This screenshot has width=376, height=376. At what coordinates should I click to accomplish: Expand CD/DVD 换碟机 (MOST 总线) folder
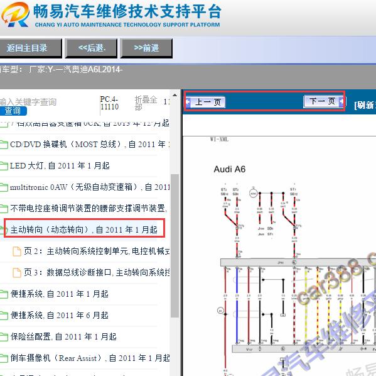coord(90,145)
